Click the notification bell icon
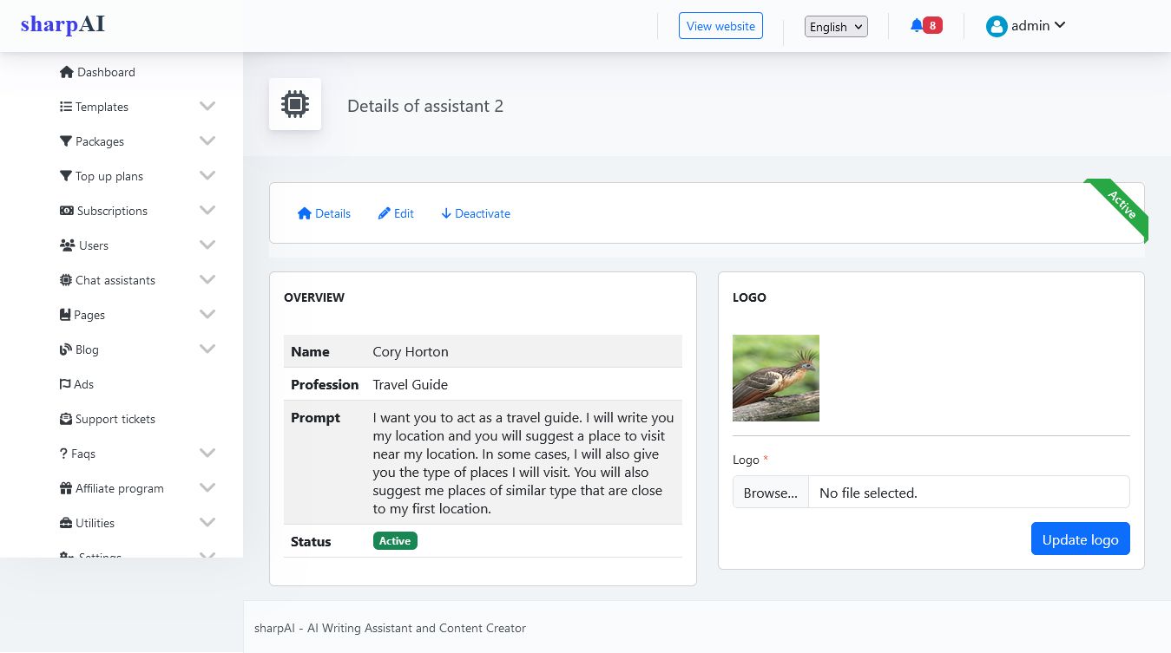Image resolution: width=1171 pixels, height=653 pixels. [917, 26]
